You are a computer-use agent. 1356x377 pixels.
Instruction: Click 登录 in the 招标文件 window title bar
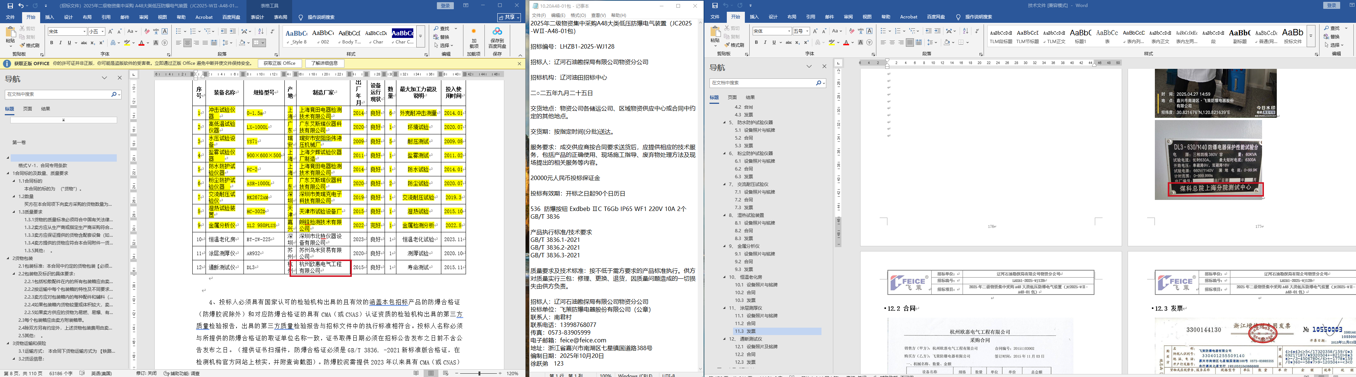[445, 6]
